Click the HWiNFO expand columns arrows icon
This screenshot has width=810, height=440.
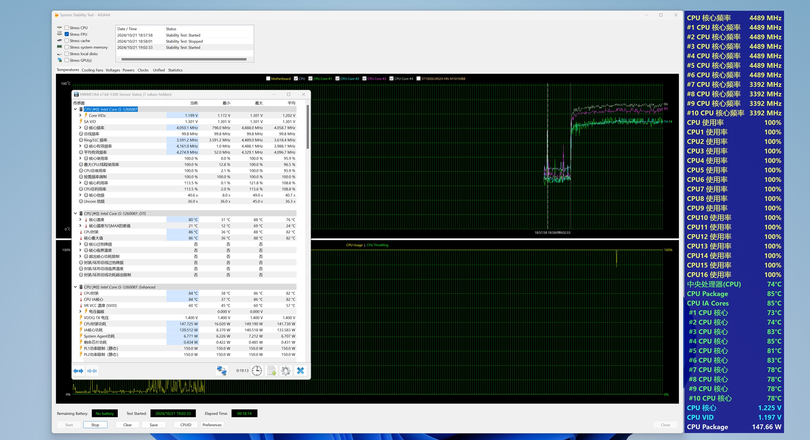[x=78, y=371]
